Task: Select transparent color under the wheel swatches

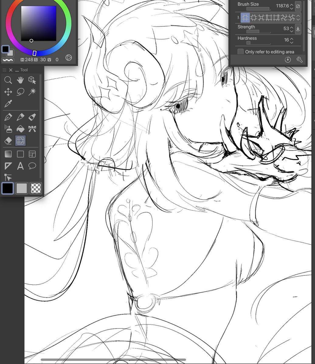Action: 8,60
